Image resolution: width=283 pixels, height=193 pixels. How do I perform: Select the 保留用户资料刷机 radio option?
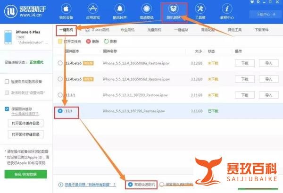pyautogui.click(x=162, y=184)
